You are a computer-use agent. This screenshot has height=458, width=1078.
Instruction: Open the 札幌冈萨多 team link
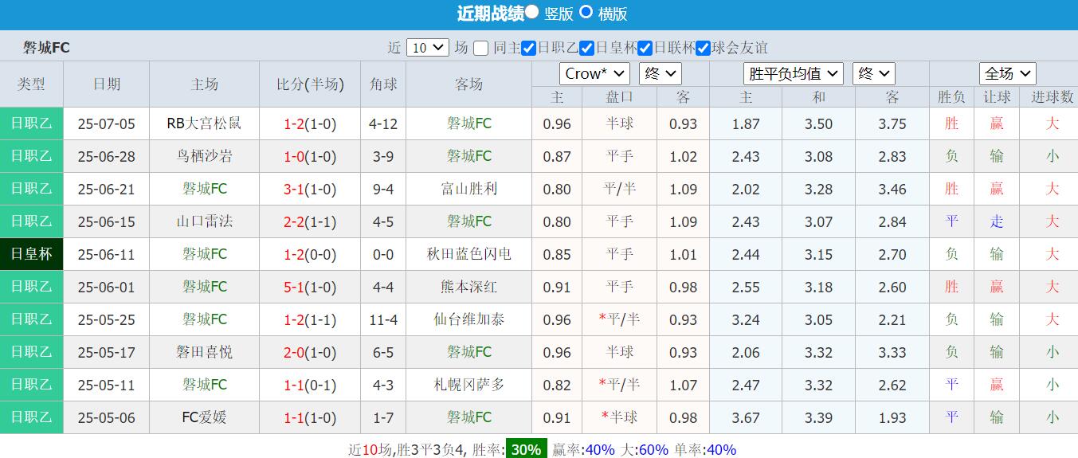(468, 385)
